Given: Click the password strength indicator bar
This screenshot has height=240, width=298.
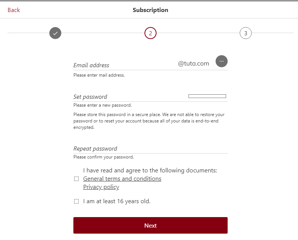Looking at the screenshot, I should [207, 96].
